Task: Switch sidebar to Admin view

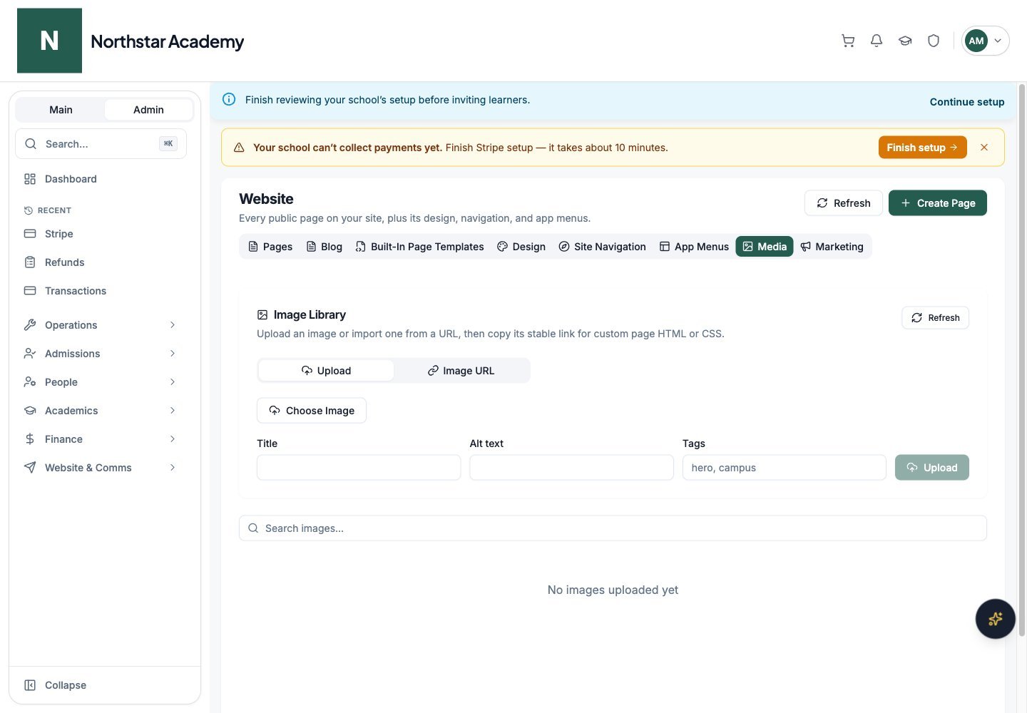Action: [x=148, y=110]
